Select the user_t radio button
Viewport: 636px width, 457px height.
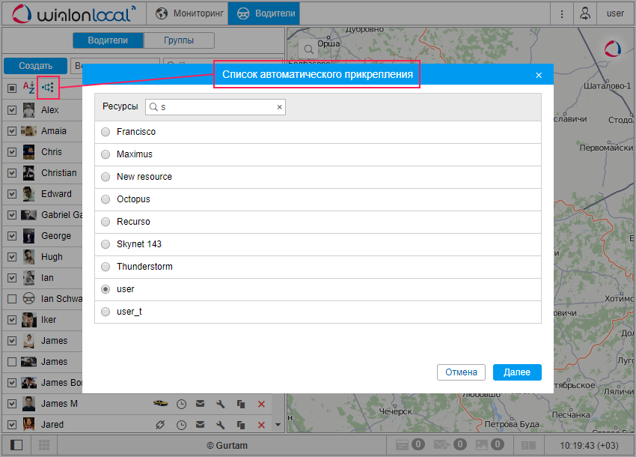(x=106, y=312)
